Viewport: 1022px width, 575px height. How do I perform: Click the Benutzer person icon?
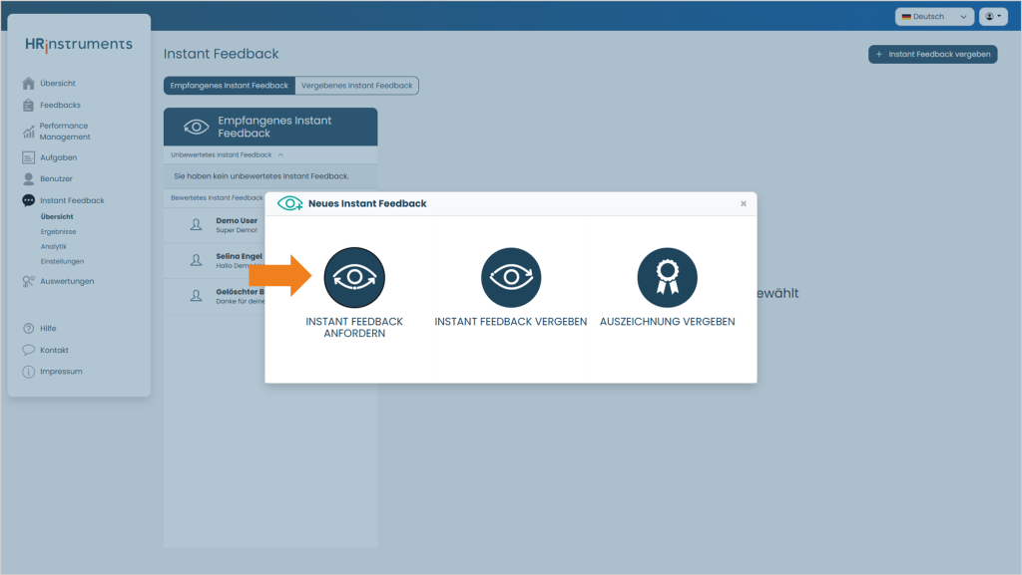28,178
